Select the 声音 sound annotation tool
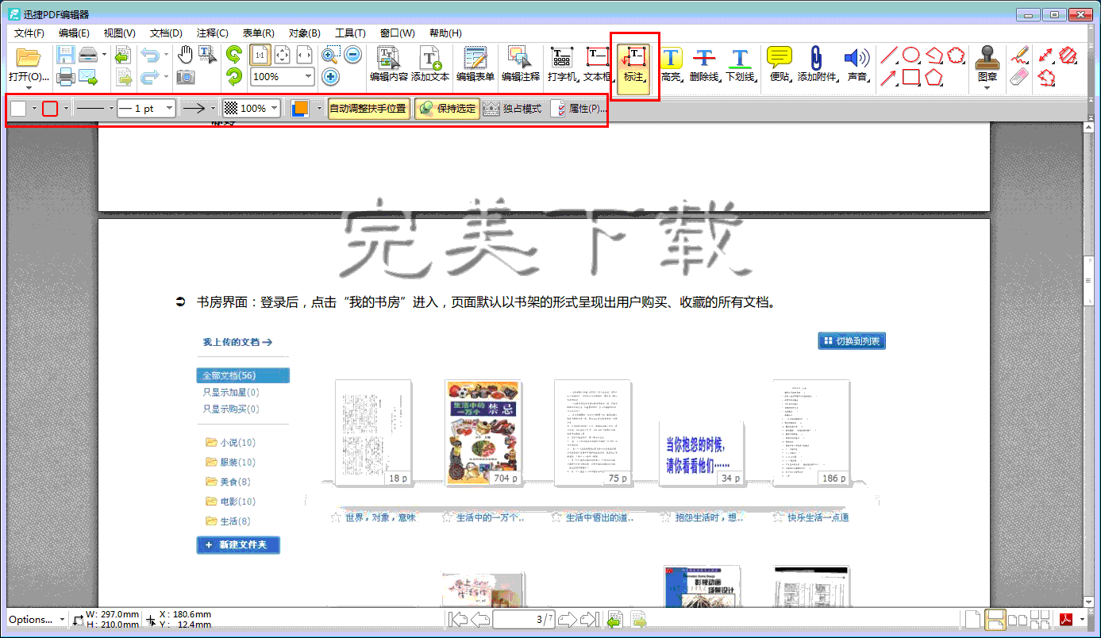 (x=857, y=65)
